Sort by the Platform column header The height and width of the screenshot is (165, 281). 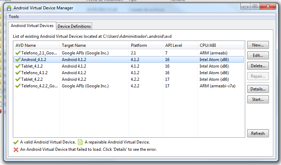pyautogui.click(x=146, y=45)
